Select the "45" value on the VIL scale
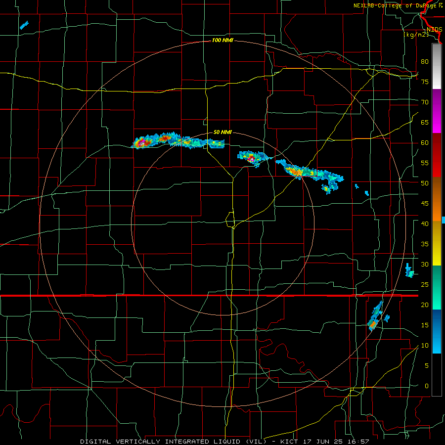 click(x=425, y=204)
